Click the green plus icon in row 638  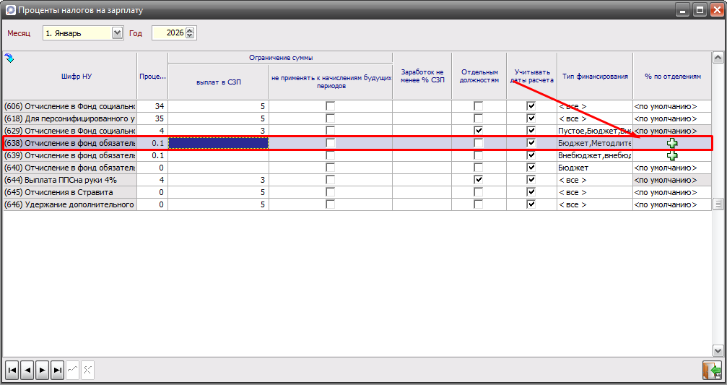672,143
